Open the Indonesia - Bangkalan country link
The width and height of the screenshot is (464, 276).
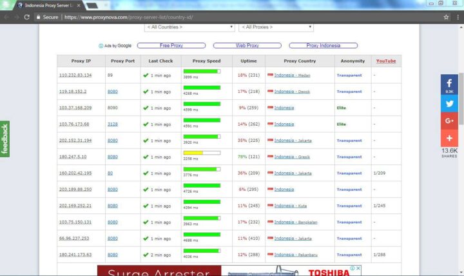[x=296, y=222]
